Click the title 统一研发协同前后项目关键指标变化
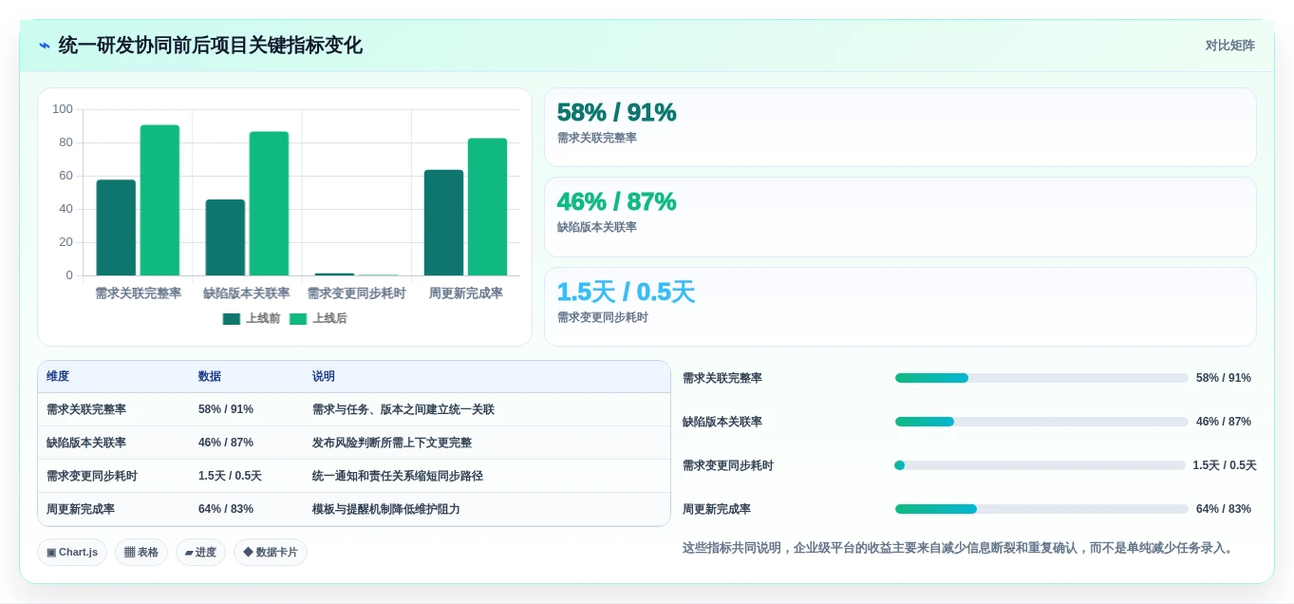The image size is (1294, 604). click(x=210, y=46)
